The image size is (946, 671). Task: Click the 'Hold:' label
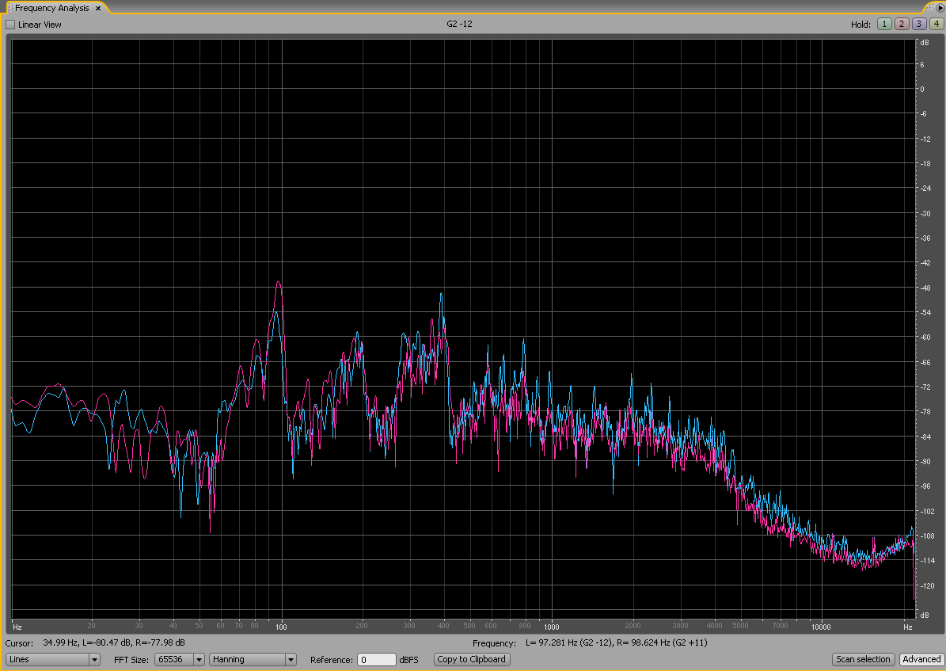[861, 25]
